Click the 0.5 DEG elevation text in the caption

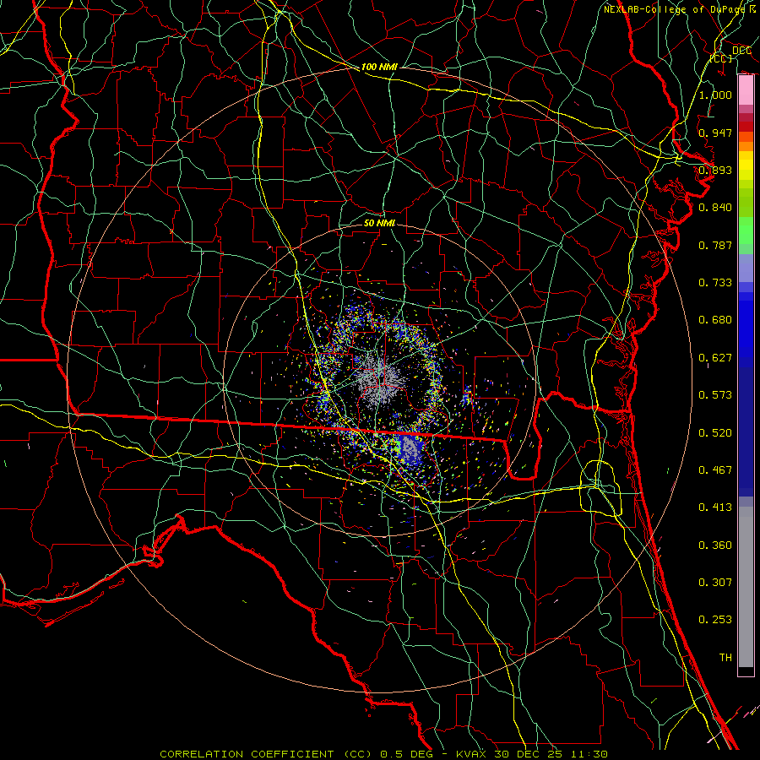pyautogui.click(x=407, y=754)
